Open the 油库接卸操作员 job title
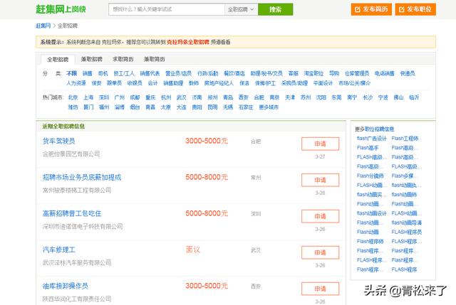 tap(65, 286)
